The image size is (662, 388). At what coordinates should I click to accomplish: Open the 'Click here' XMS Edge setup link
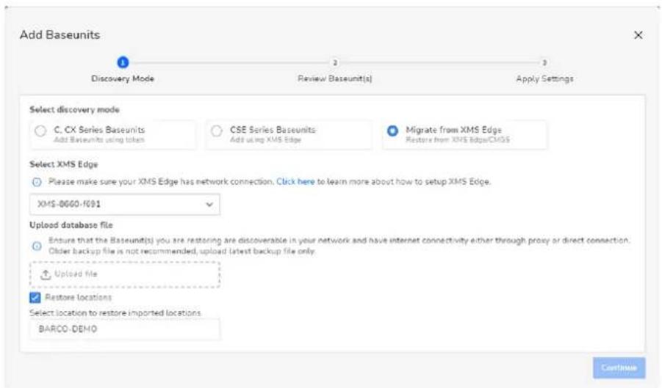[295, 182]
